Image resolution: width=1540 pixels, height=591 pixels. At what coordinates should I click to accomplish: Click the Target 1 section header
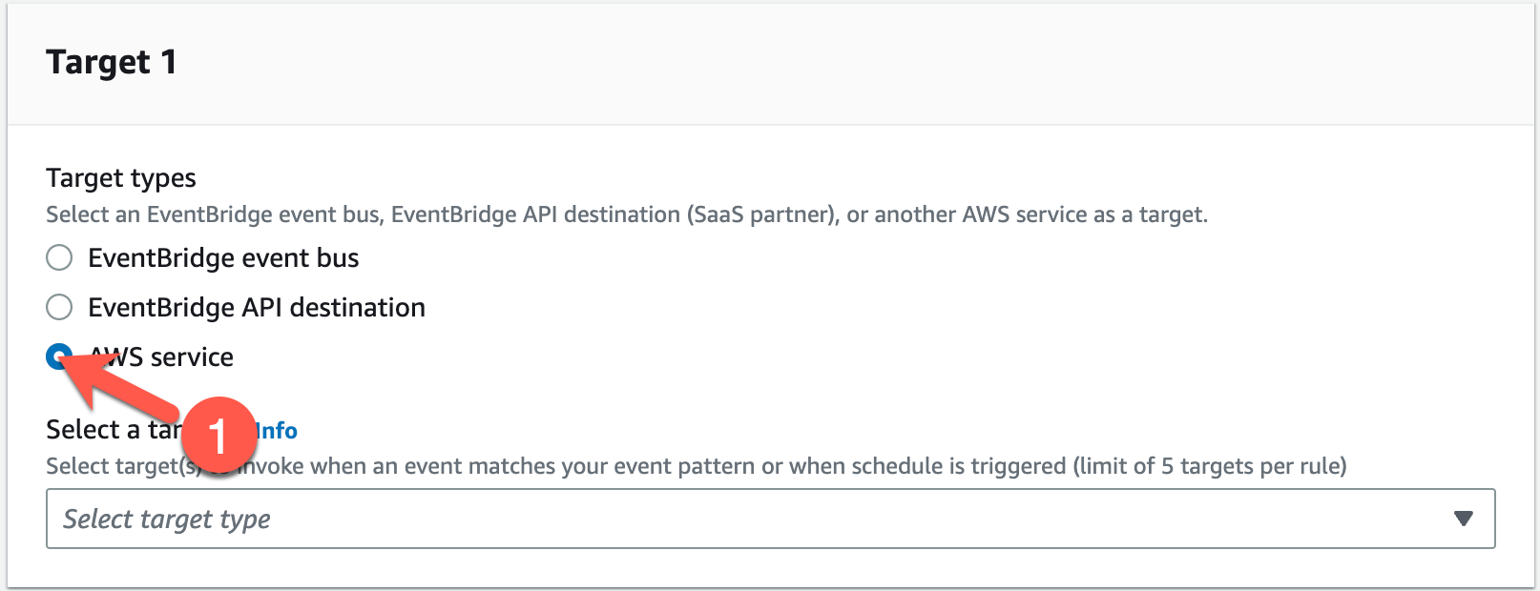coord(111,61)
